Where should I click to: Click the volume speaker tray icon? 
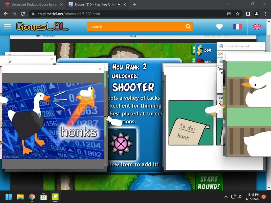(239, 197)
